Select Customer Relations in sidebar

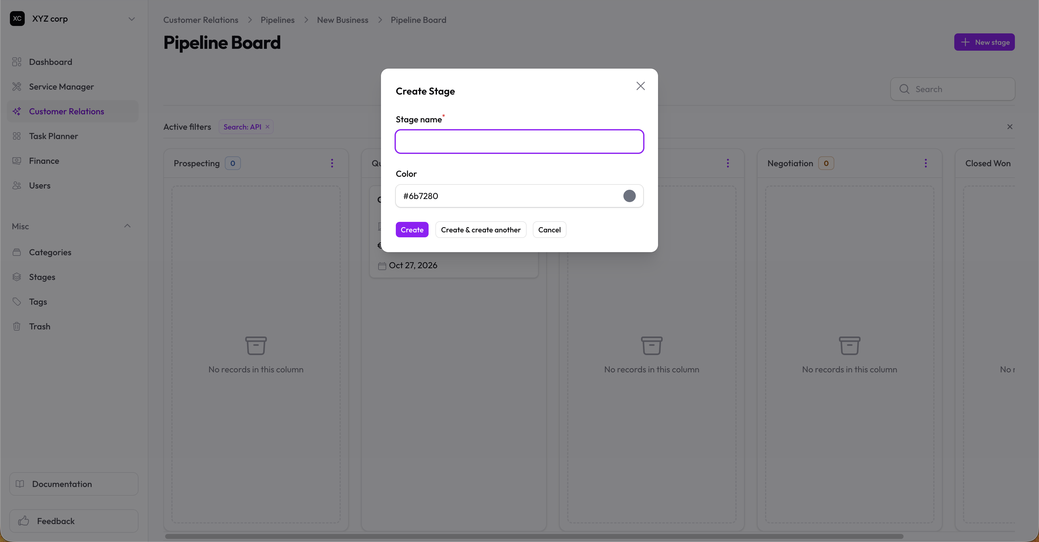coord(73,111)
